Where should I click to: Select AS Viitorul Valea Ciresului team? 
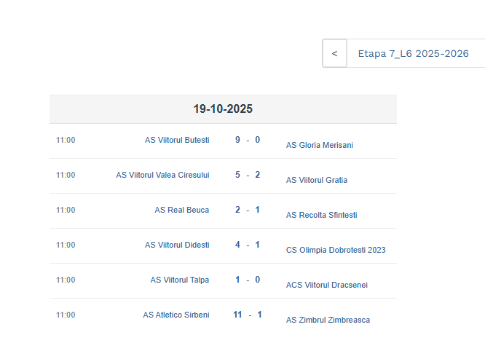pyautogui.click(x=162, y=175)
